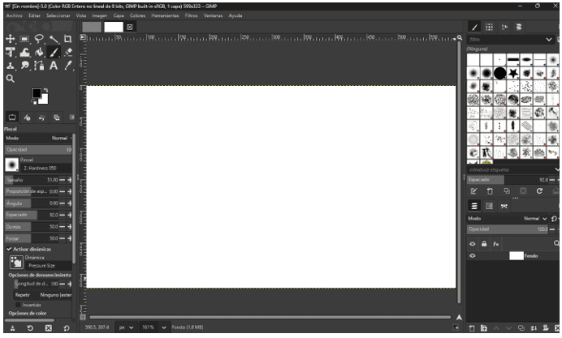Screen dimensions: 562x338
Task: Open the unit px dropdown in status bar
Action: coord(126,327)
